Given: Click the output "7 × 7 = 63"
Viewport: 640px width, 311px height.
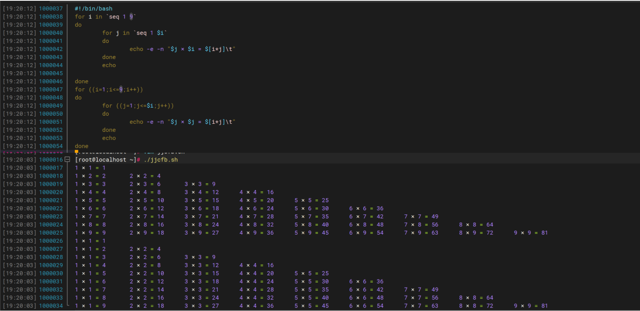Looking at the screenshot, I should click(x=421, y=306).
